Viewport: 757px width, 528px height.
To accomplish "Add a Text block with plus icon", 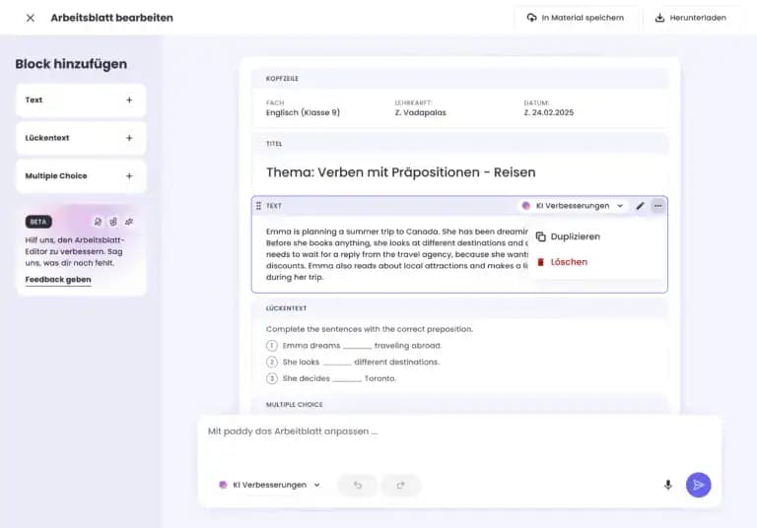I will pyautogui.click(x=129, y=100).
